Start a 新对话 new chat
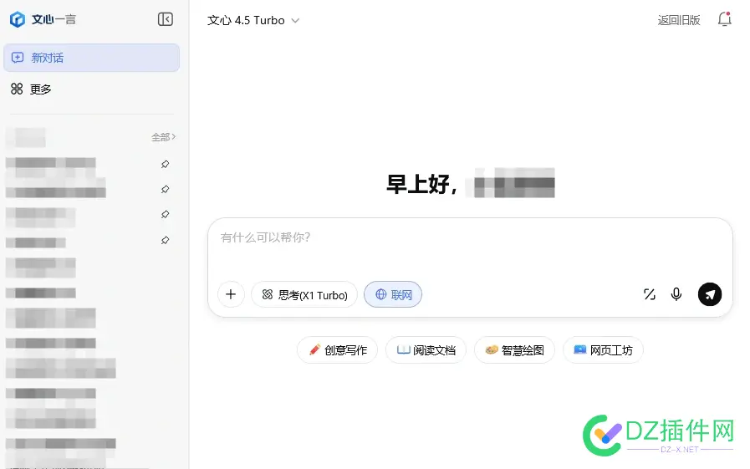 92,58
